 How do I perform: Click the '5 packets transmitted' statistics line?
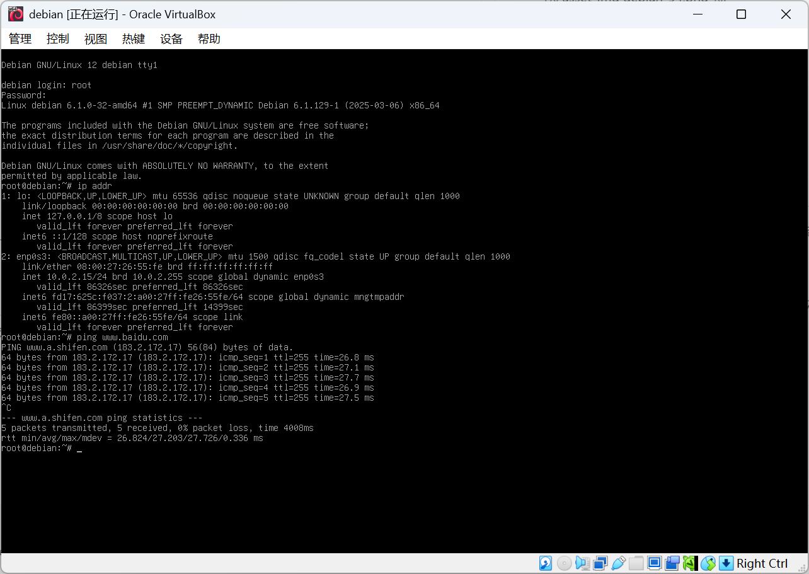coord(158,428)
